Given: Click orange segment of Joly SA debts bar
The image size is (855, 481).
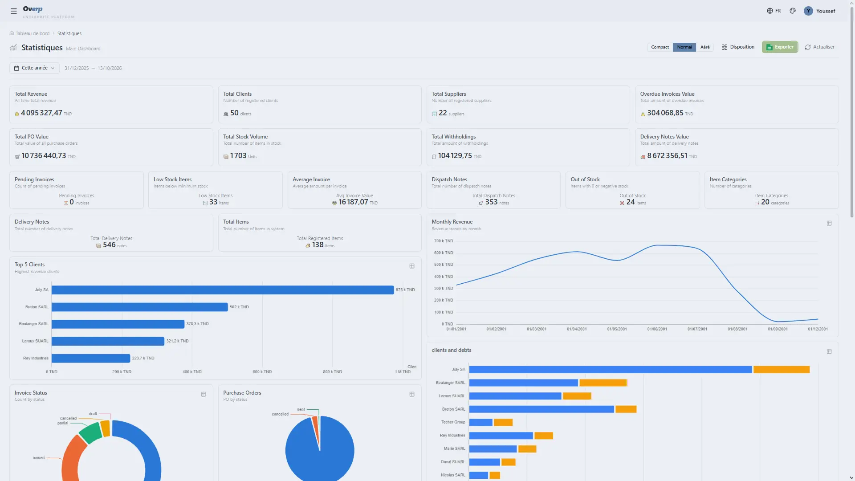Looking at the screenshot, I should pos(781,370).
